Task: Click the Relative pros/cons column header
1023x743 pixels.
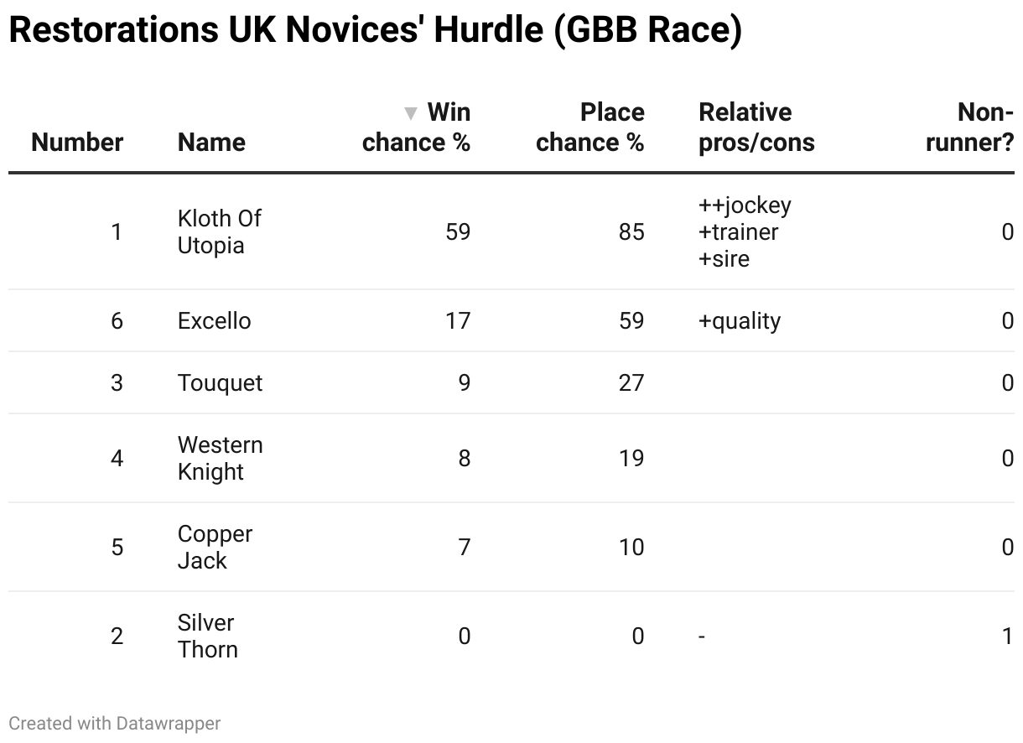Action: pyautogui.click(x=756, y=127)
